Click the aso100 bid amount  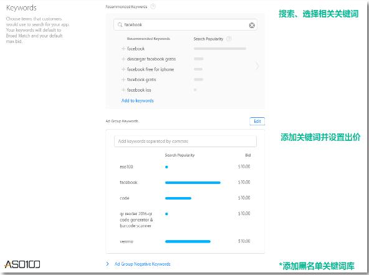point(244,166)
